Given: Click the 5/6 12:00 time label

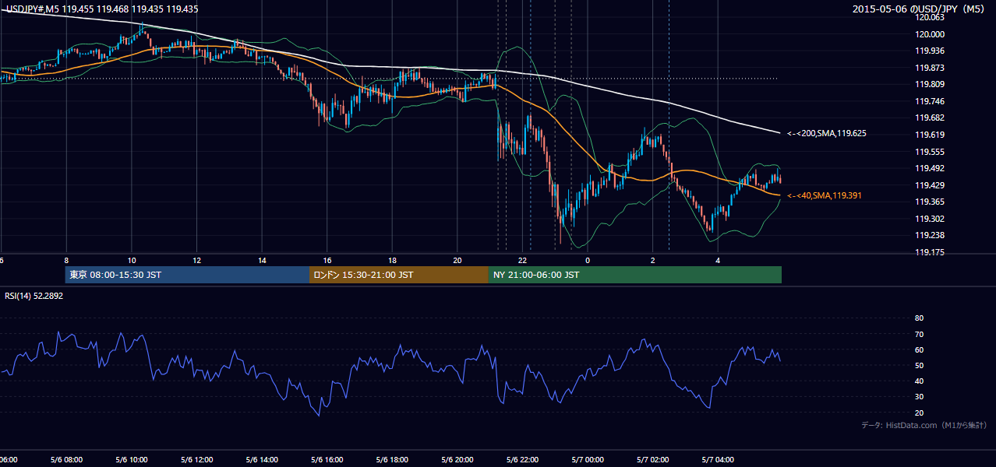Looking at the screenshot, I should point(196,459).
